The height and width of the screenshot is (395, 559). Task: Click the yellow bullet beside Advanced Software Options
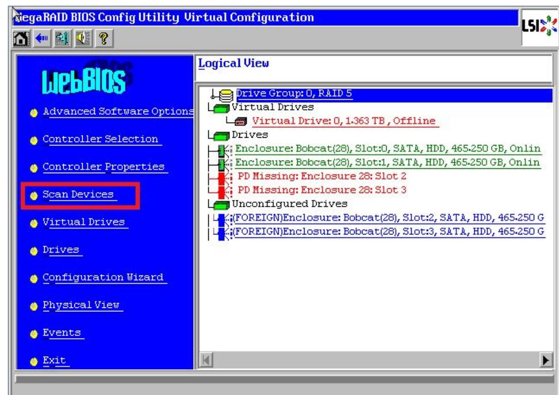(34, 113)
